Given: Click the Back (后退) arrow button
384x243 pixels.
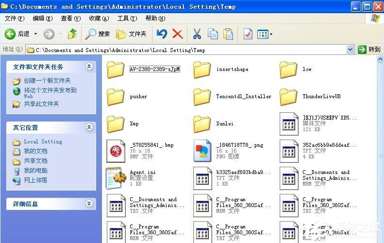Looking at the screenshot, I should pyautogui.click(x=17, y=34).
